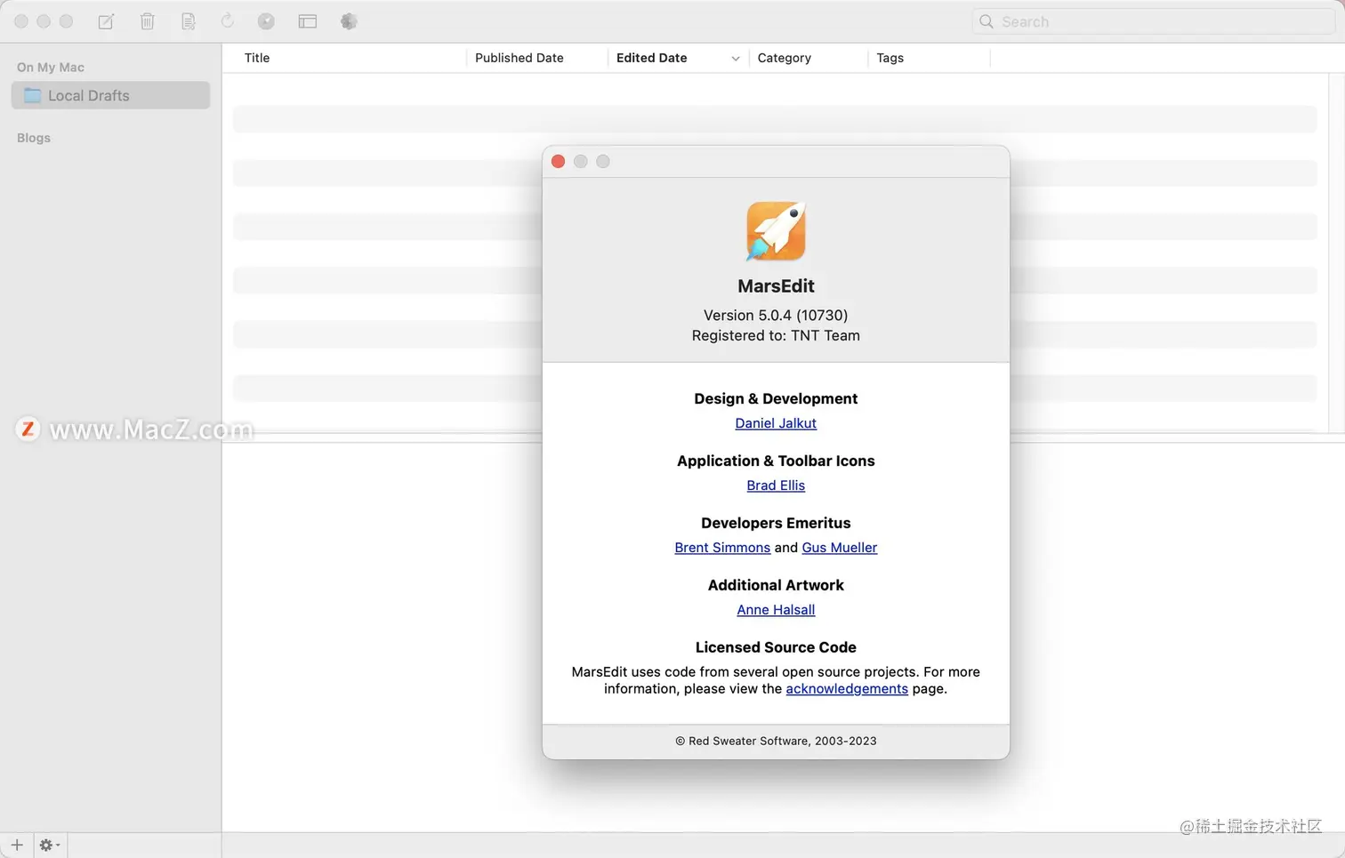Click the "Developers Emeritus" heading
This screenshot has height=858, width=1345.
click(776, 523)
